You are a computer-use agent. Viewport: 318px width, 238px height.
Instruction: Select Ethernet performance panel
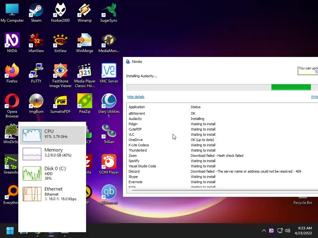pyautogui.click(x=52, y=194)
